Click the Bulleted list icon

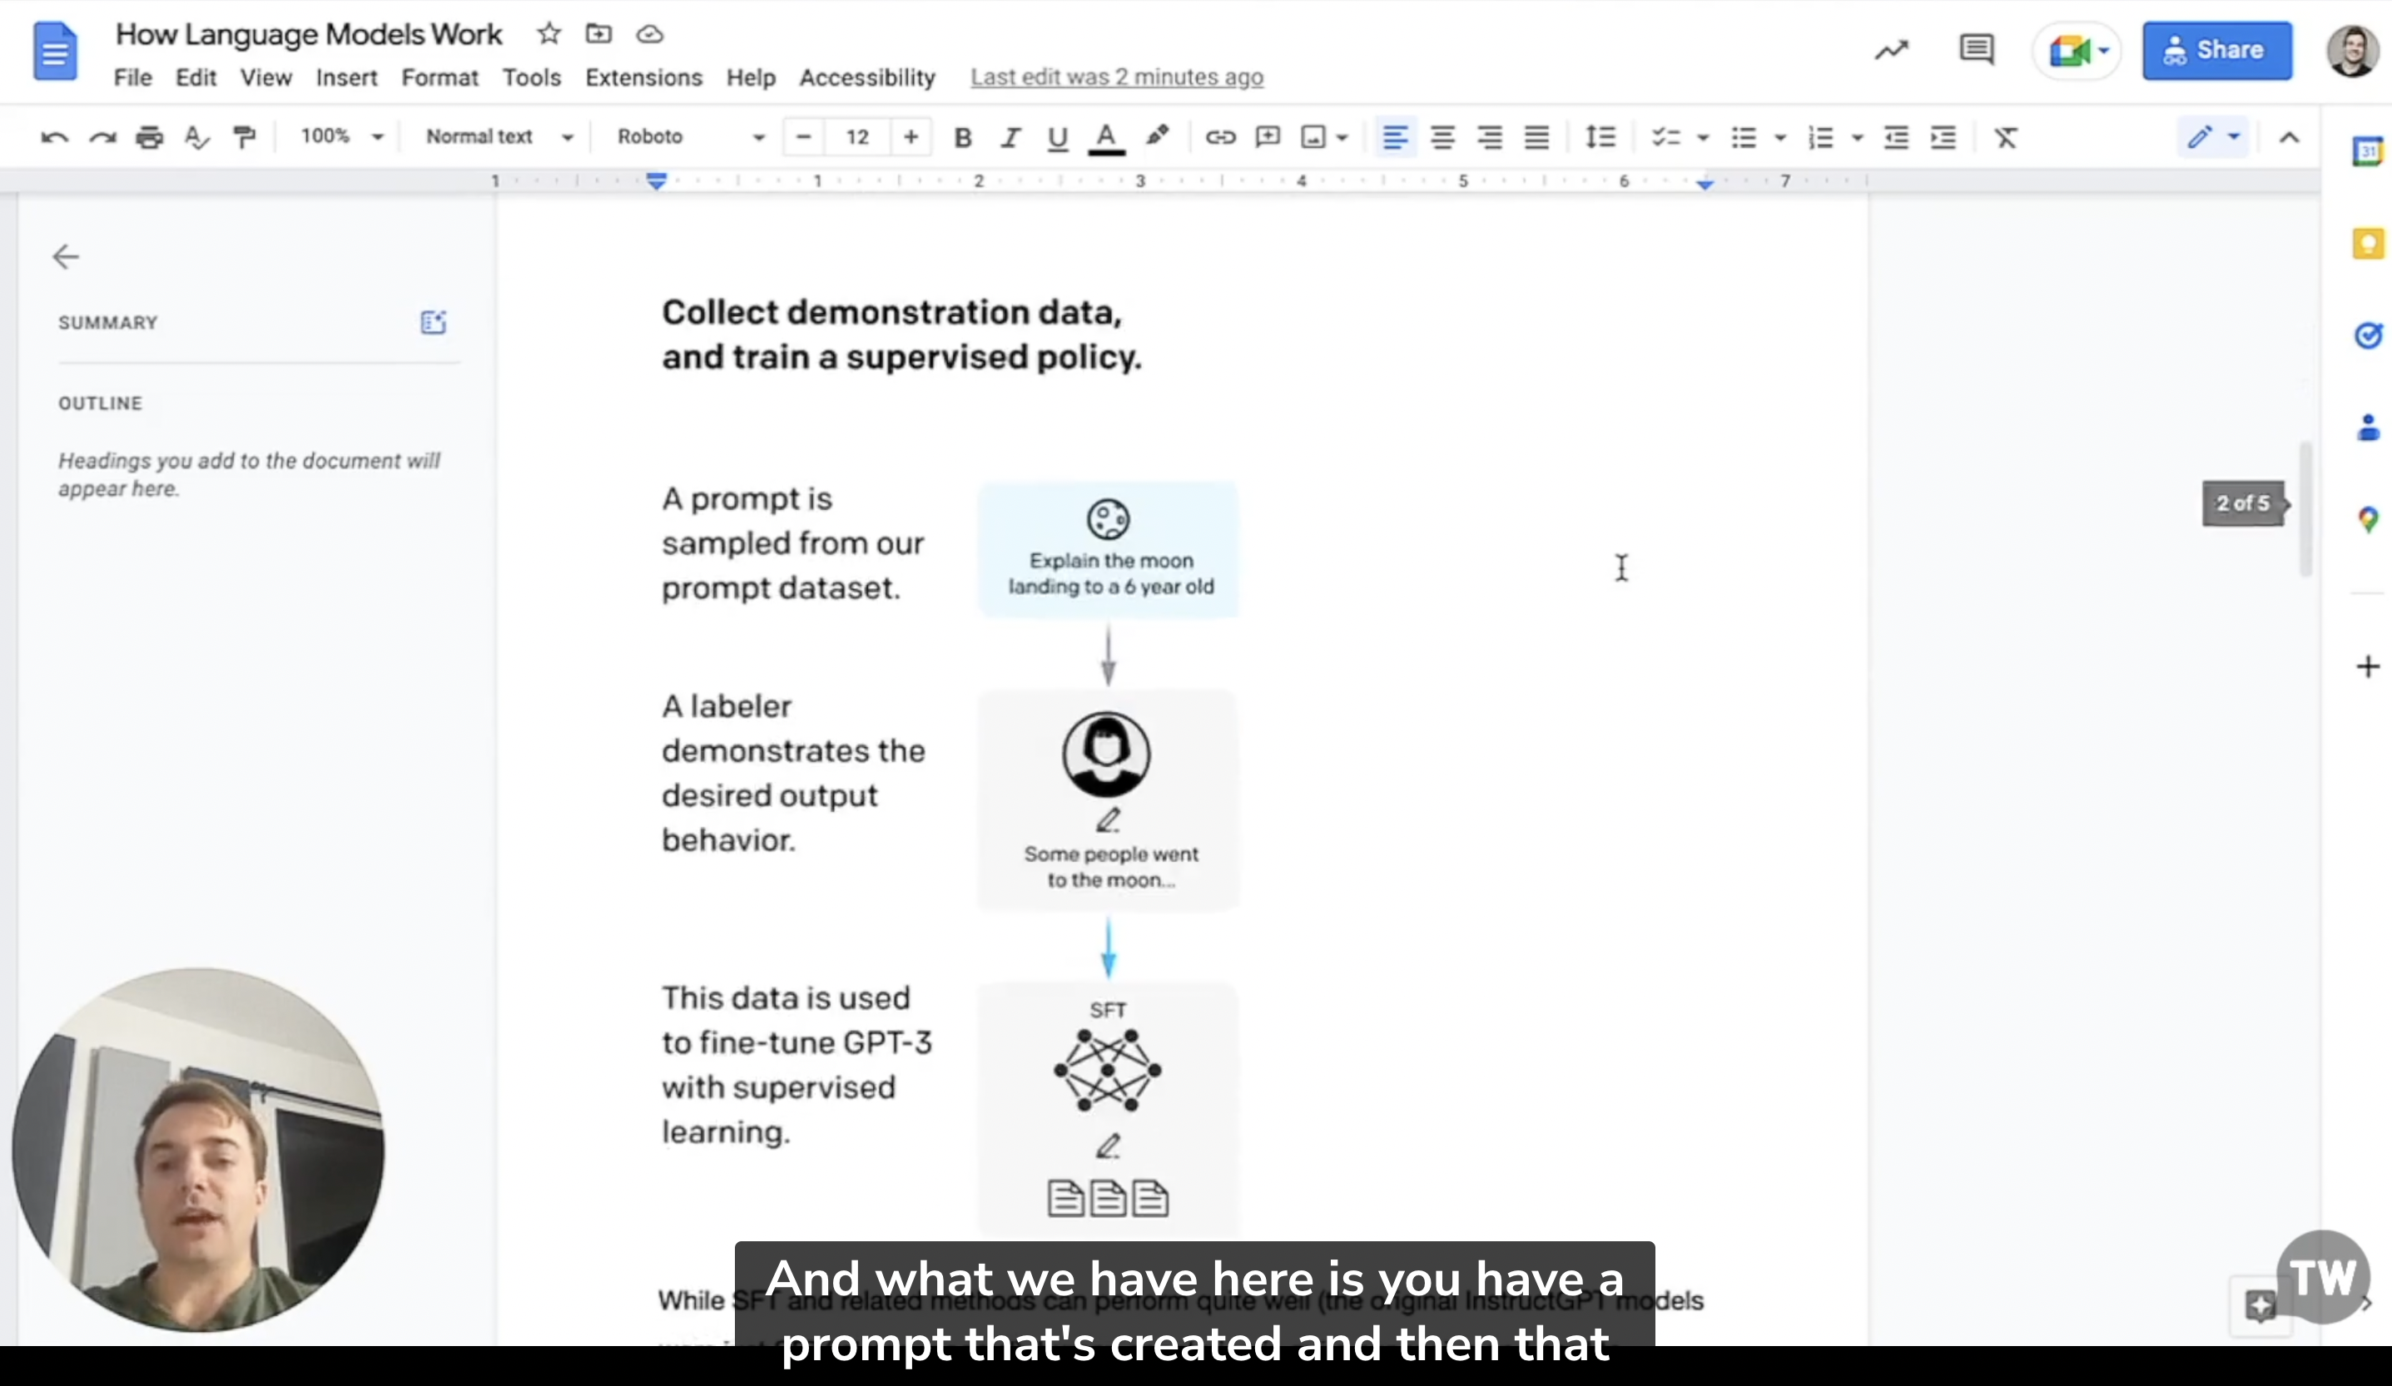pyautogui.click(x=1744, y=137)
